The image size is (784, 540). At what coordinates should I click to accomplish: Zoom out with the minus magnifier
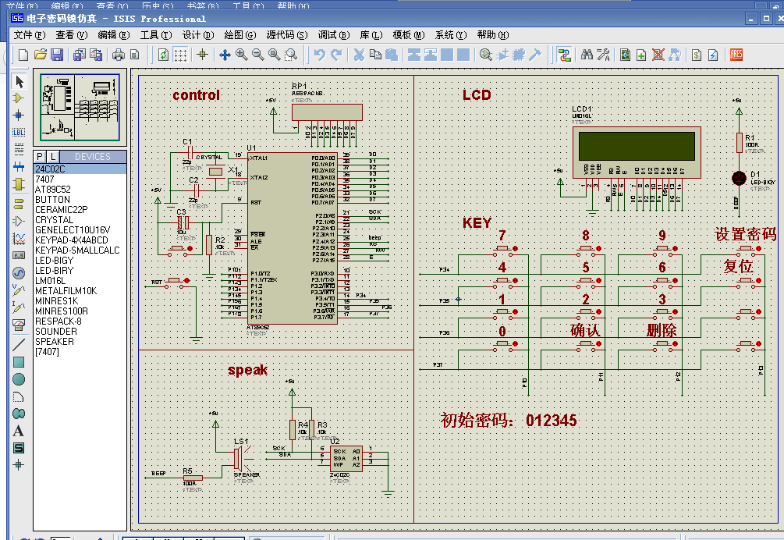[258, 55]
